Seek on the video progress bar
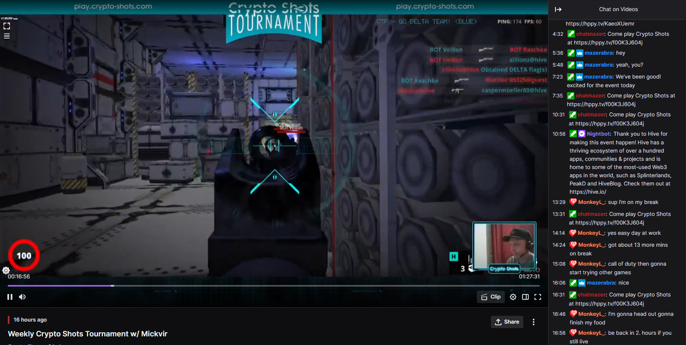Viewport: 686px width, 345px height. (x=273, y=286)
